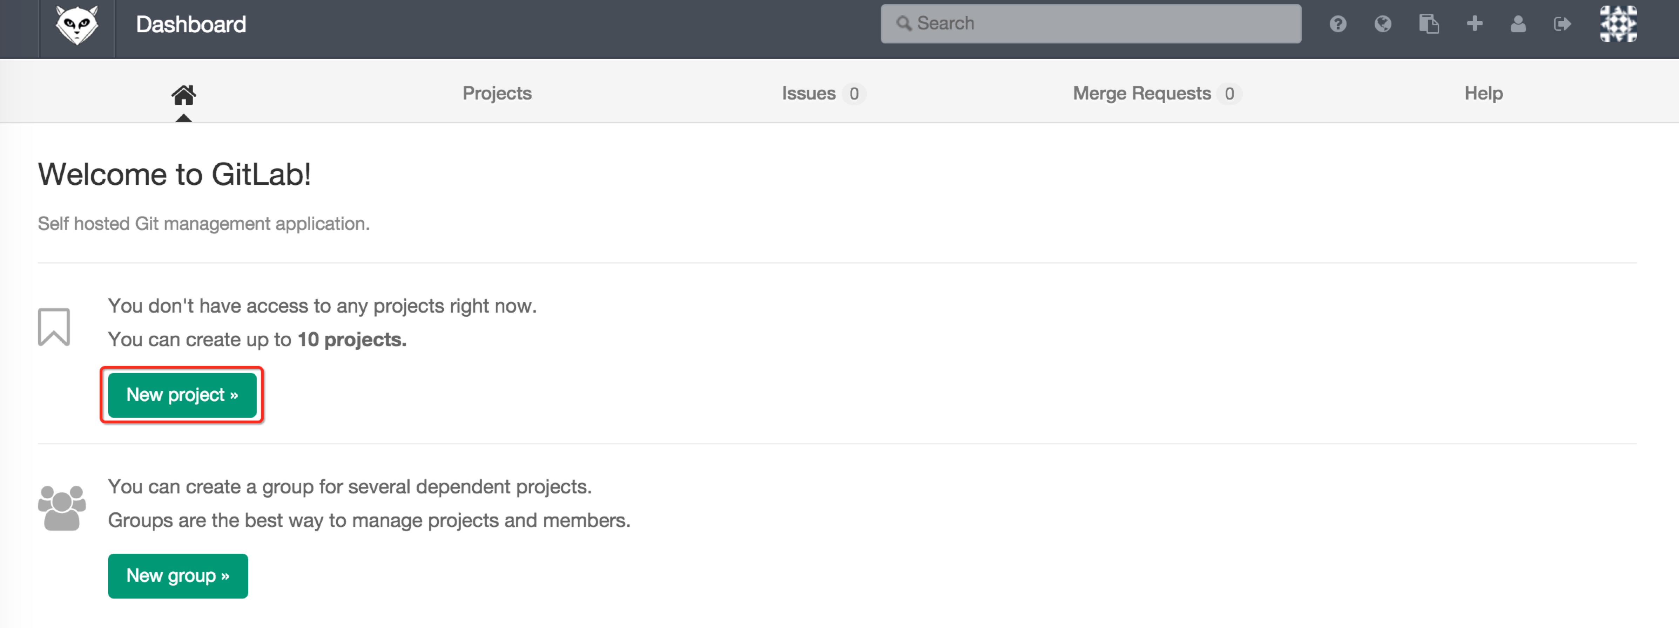Click the plus icon for new project
The image size is (1679, 628).
tap(1474, 24)
